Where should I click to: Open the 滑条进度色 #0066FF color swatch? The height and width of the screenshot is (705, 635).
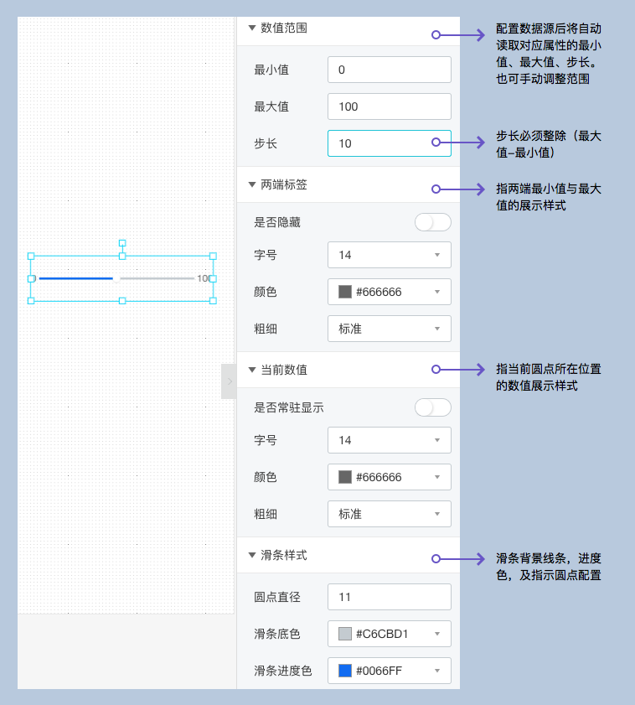click(345, 671)
